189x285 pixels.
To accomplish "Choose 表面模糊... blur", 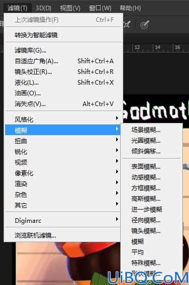I will [x=152, y=166].
